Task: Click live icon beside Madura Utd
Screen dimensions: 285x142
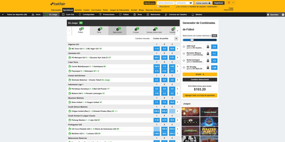Action: pos(69,93)
